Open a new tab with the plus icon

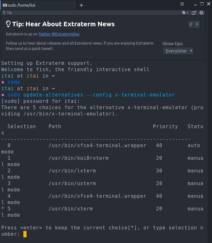(81, 5)
